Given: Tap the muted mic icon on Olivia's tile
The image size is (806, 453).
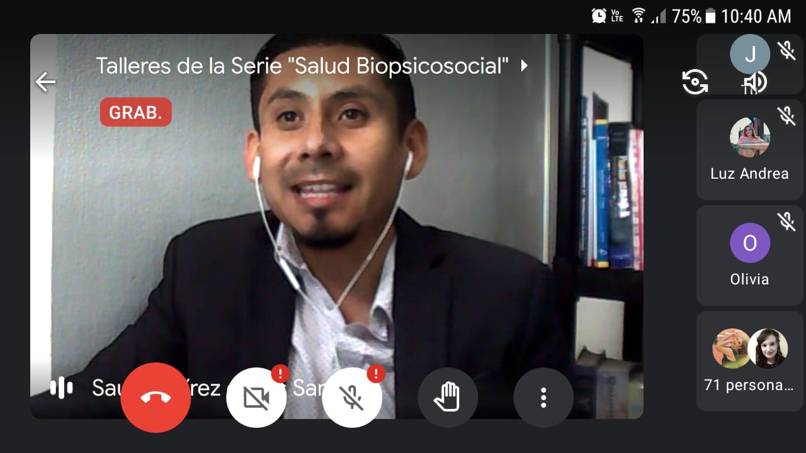Looking at the screenshot, I should 786,221.
